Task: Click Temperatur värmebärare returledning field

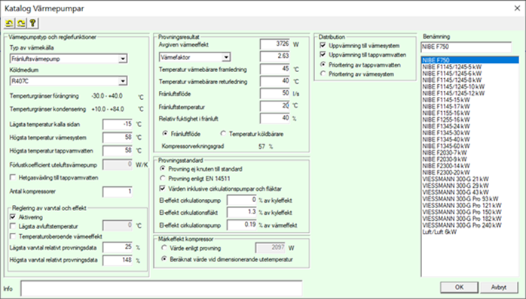Action: click(275, 81)
